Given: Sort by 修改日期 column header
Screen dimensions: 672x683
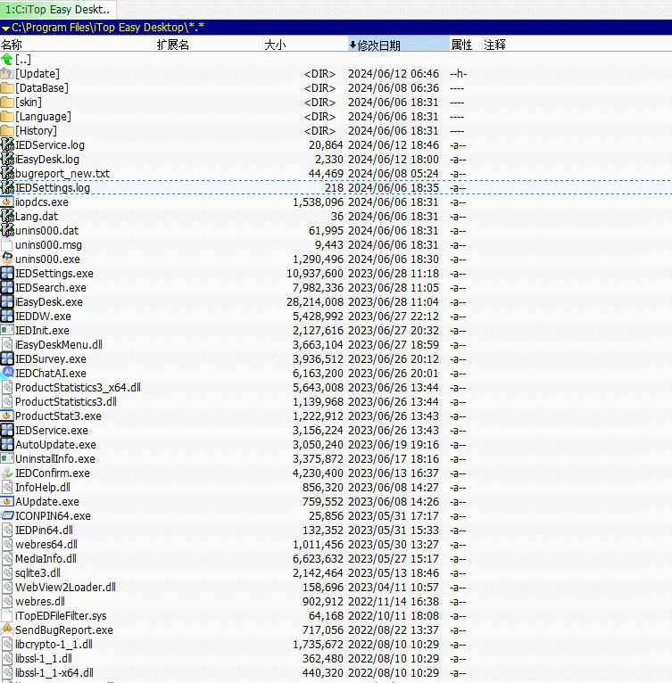Looking at the screenshot, I should coord(399,45).
